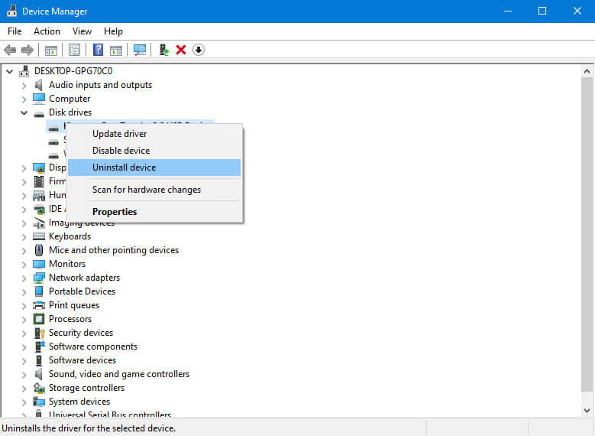Select the Security devices label

tap(81, 333)
